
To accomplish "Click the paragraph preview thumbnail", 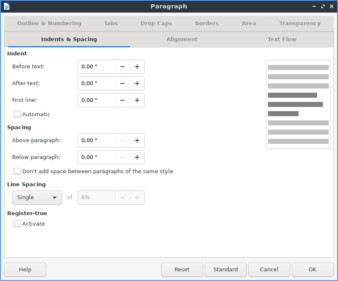I will (298, 104).
